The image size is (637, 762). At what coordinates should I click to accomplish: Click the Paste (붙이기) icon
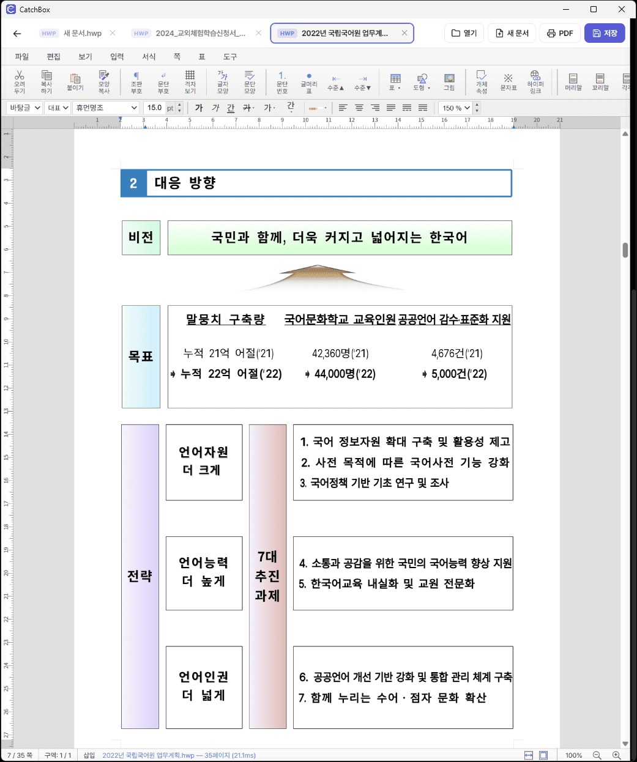tap(75, 81)
